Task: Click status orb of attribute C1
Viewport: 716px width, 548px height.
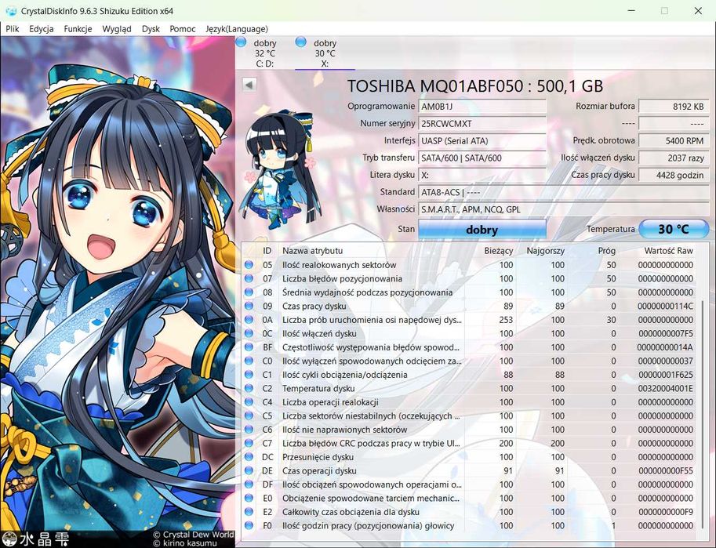Action: pyautogui.click(x=249, y=375)
